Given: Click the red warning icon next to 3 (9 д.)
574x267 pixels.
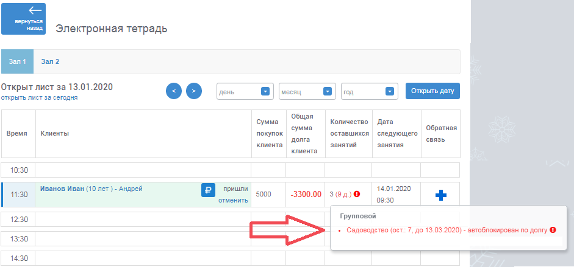Looking at the screenshot, I should 357,194.
